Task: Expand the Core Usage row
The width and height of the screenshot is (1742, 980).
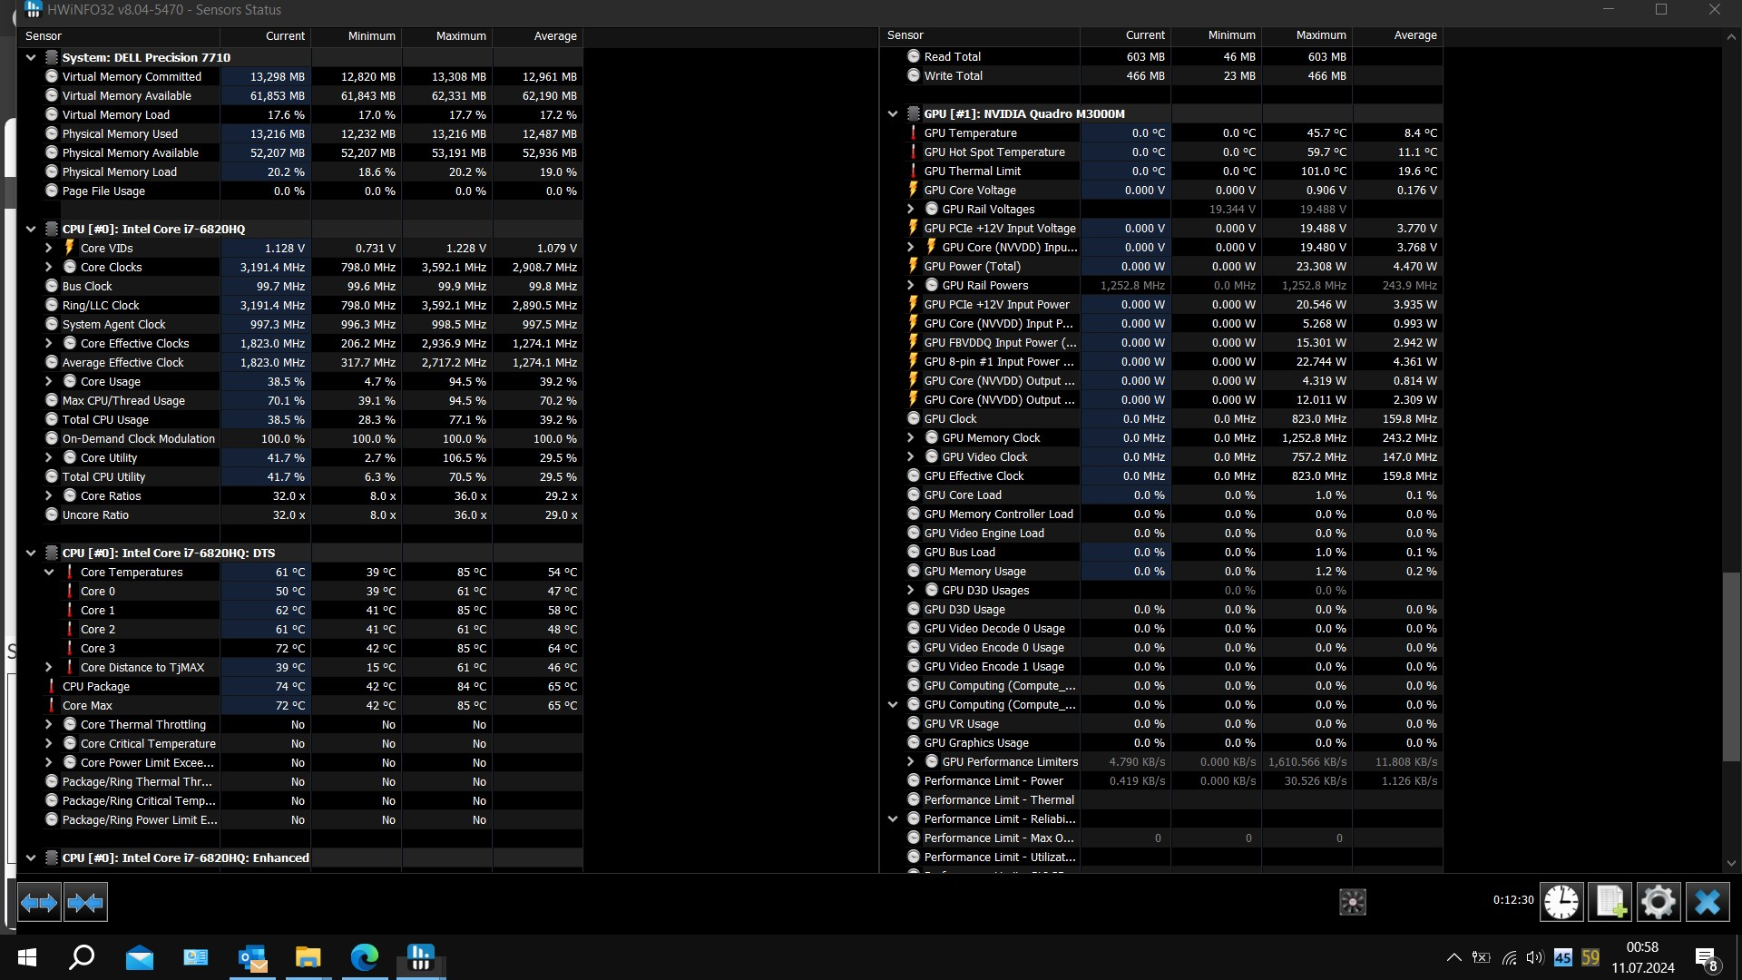Action: point(49,381)
